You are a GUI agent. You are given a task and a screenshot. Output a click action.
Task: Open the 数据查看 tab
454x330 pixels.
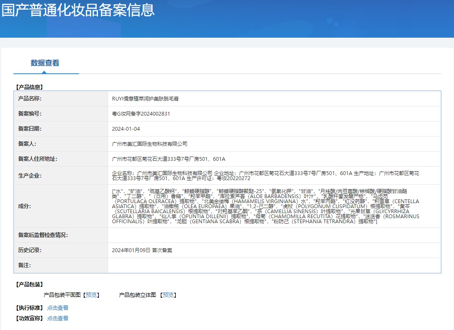click(x=45, y=63)
